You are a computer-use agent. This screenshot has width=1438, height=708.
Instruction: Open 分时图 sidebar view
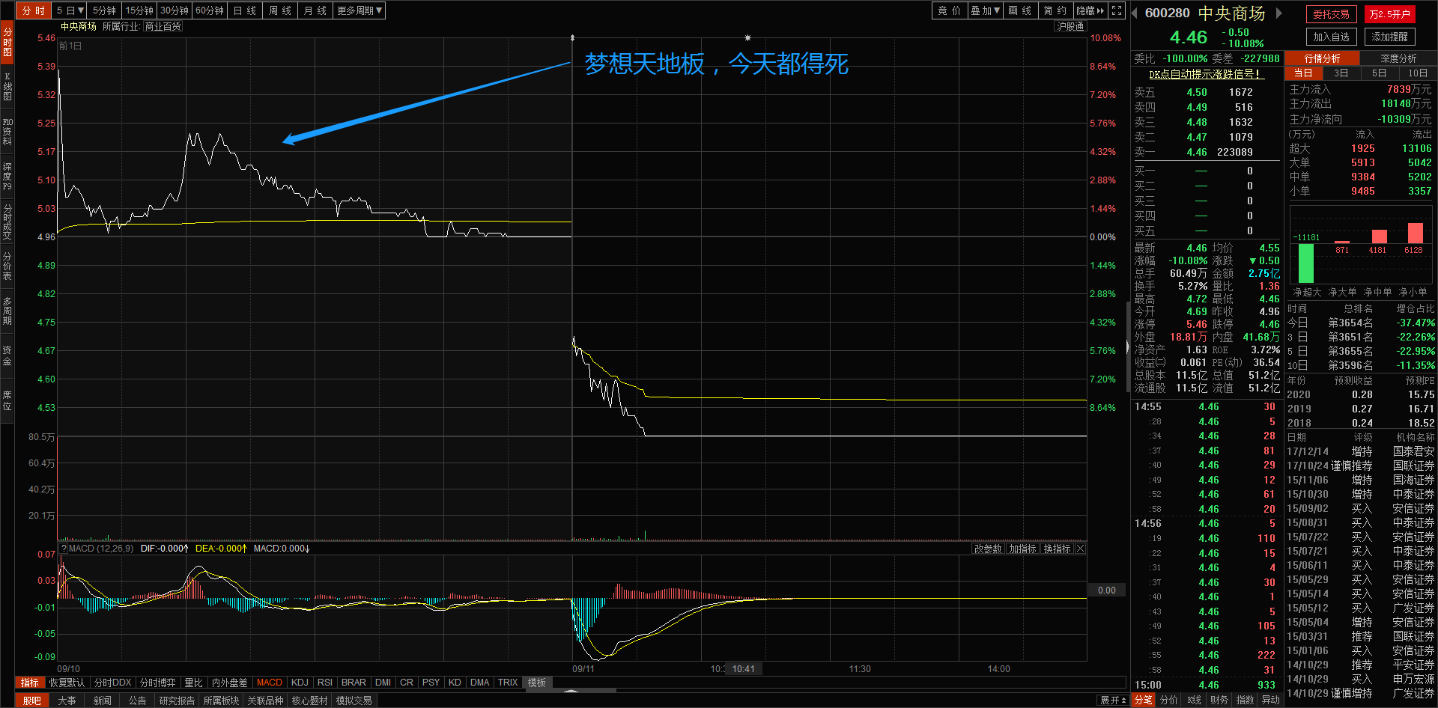pyautogui.click(x=7, y=43)
